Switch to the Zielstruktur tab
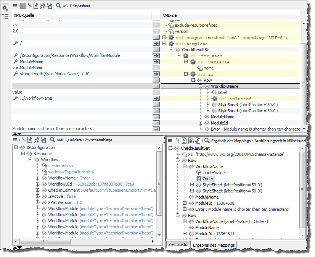This screenshot has width=315, height=257. point(178,244)
